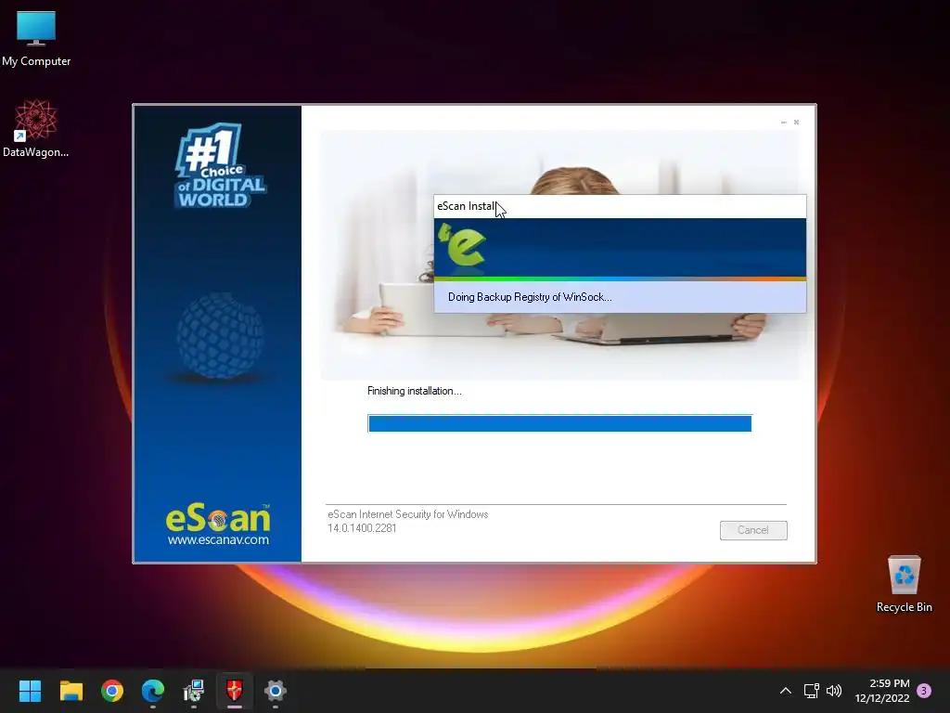
Task: Click the eScan Install popup title
Action: click(467, 206)
